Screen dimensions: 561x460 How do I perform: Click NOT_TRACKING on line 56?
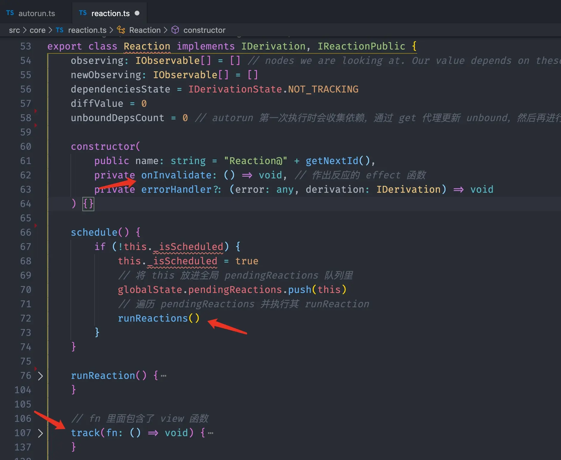tap(323, 89)
